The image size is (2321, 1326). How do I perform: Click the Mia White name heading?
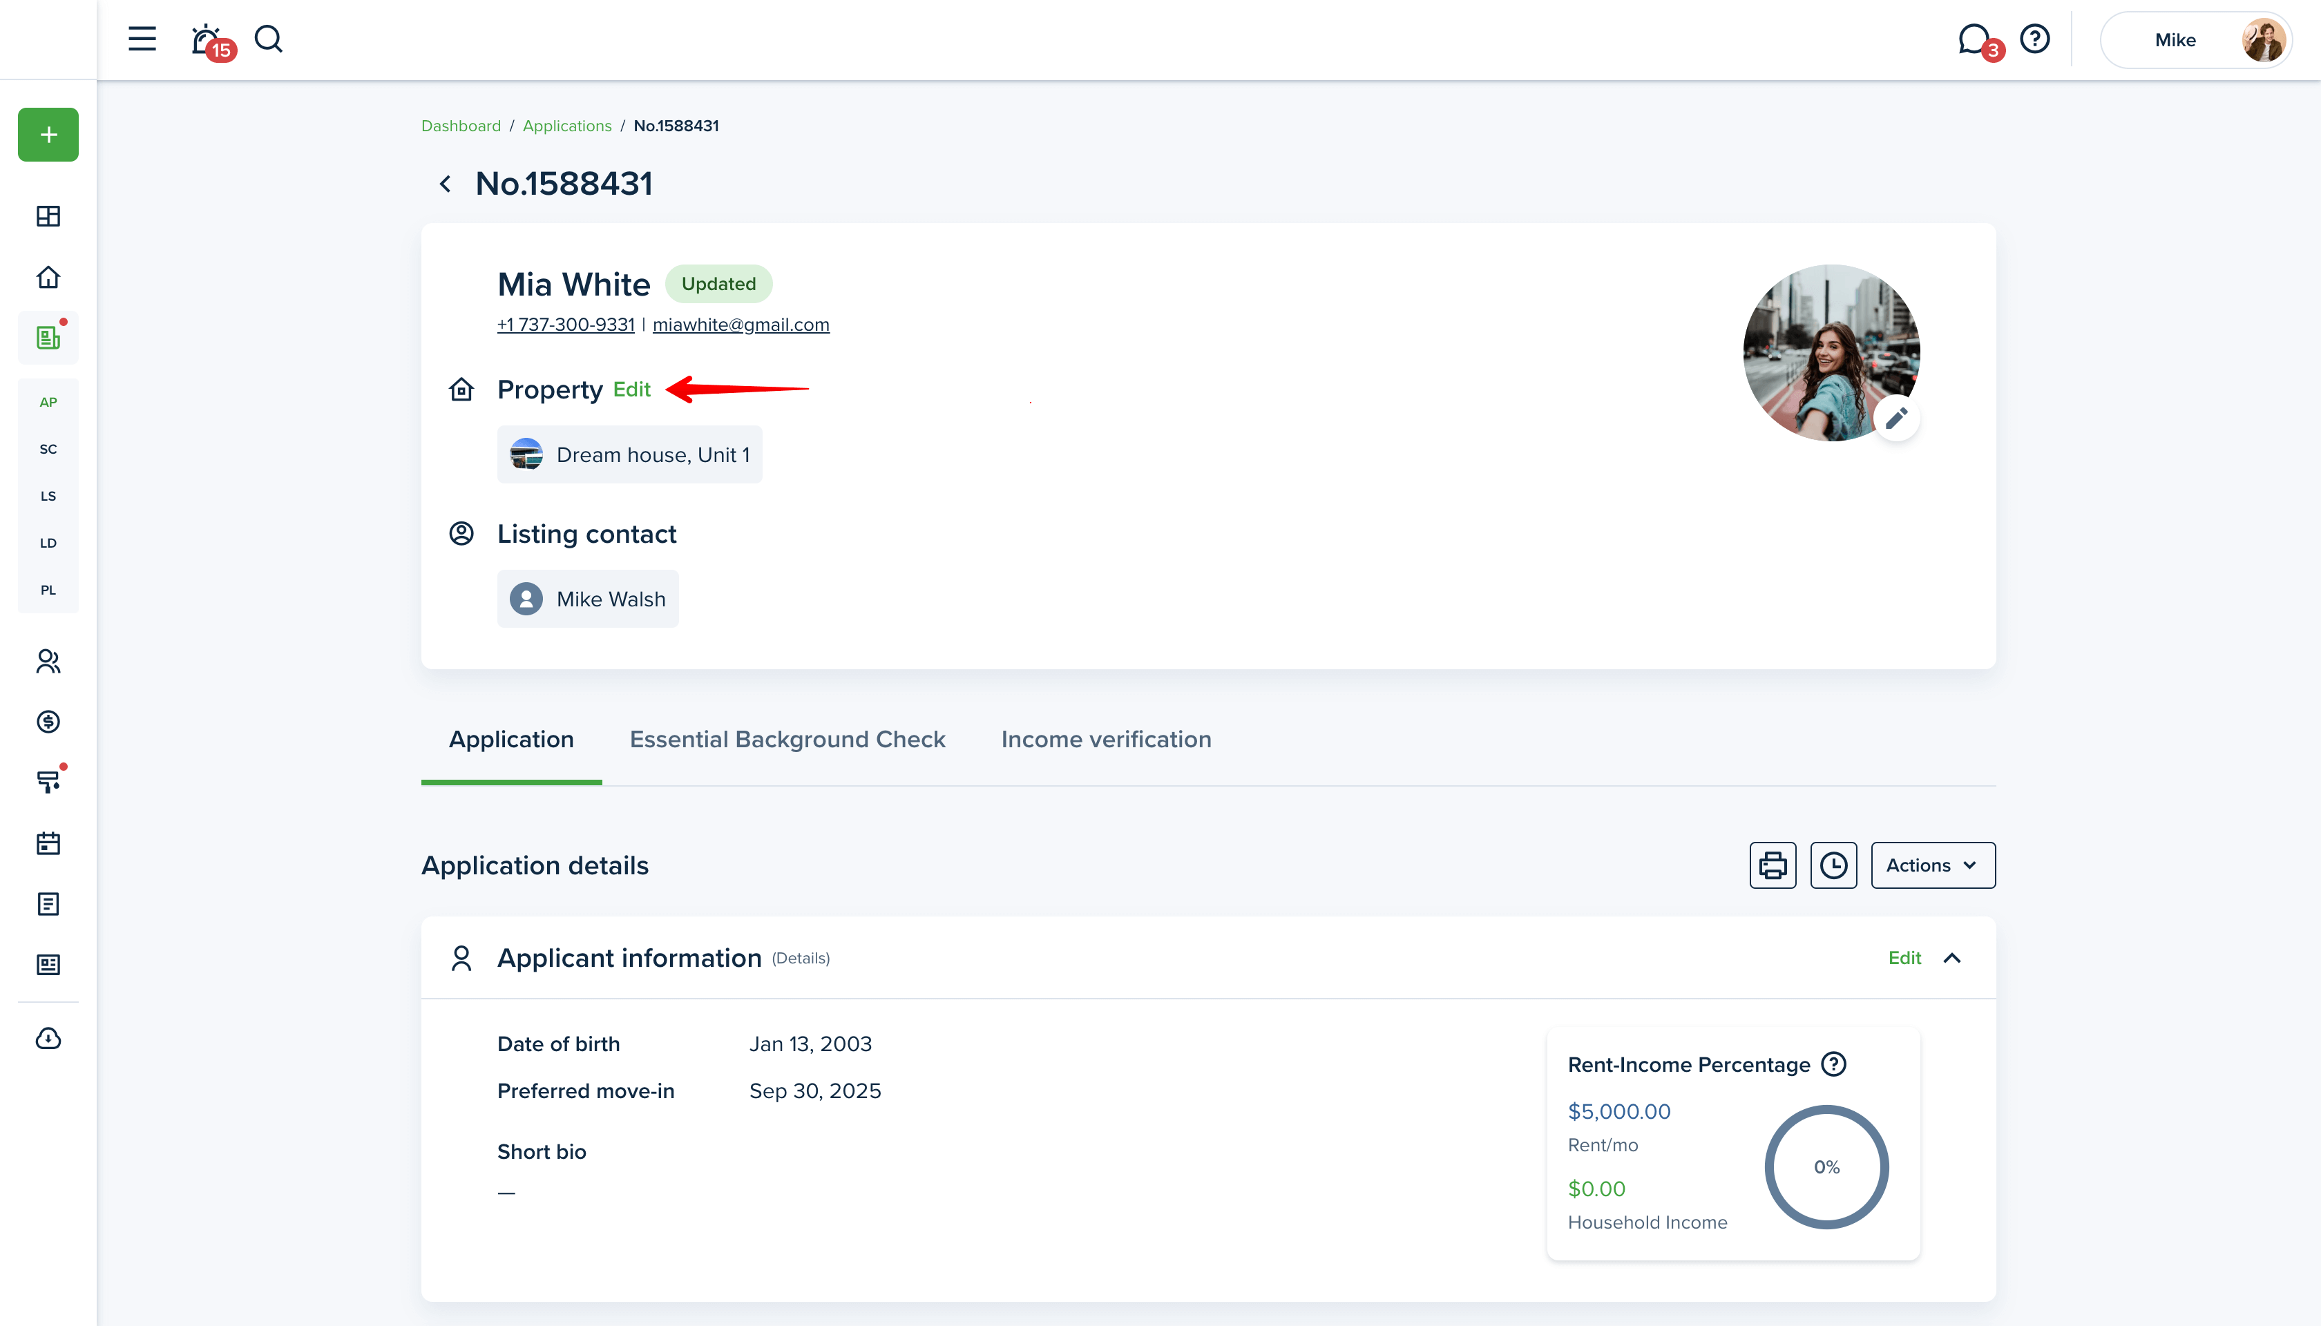[x=574, y=284]
